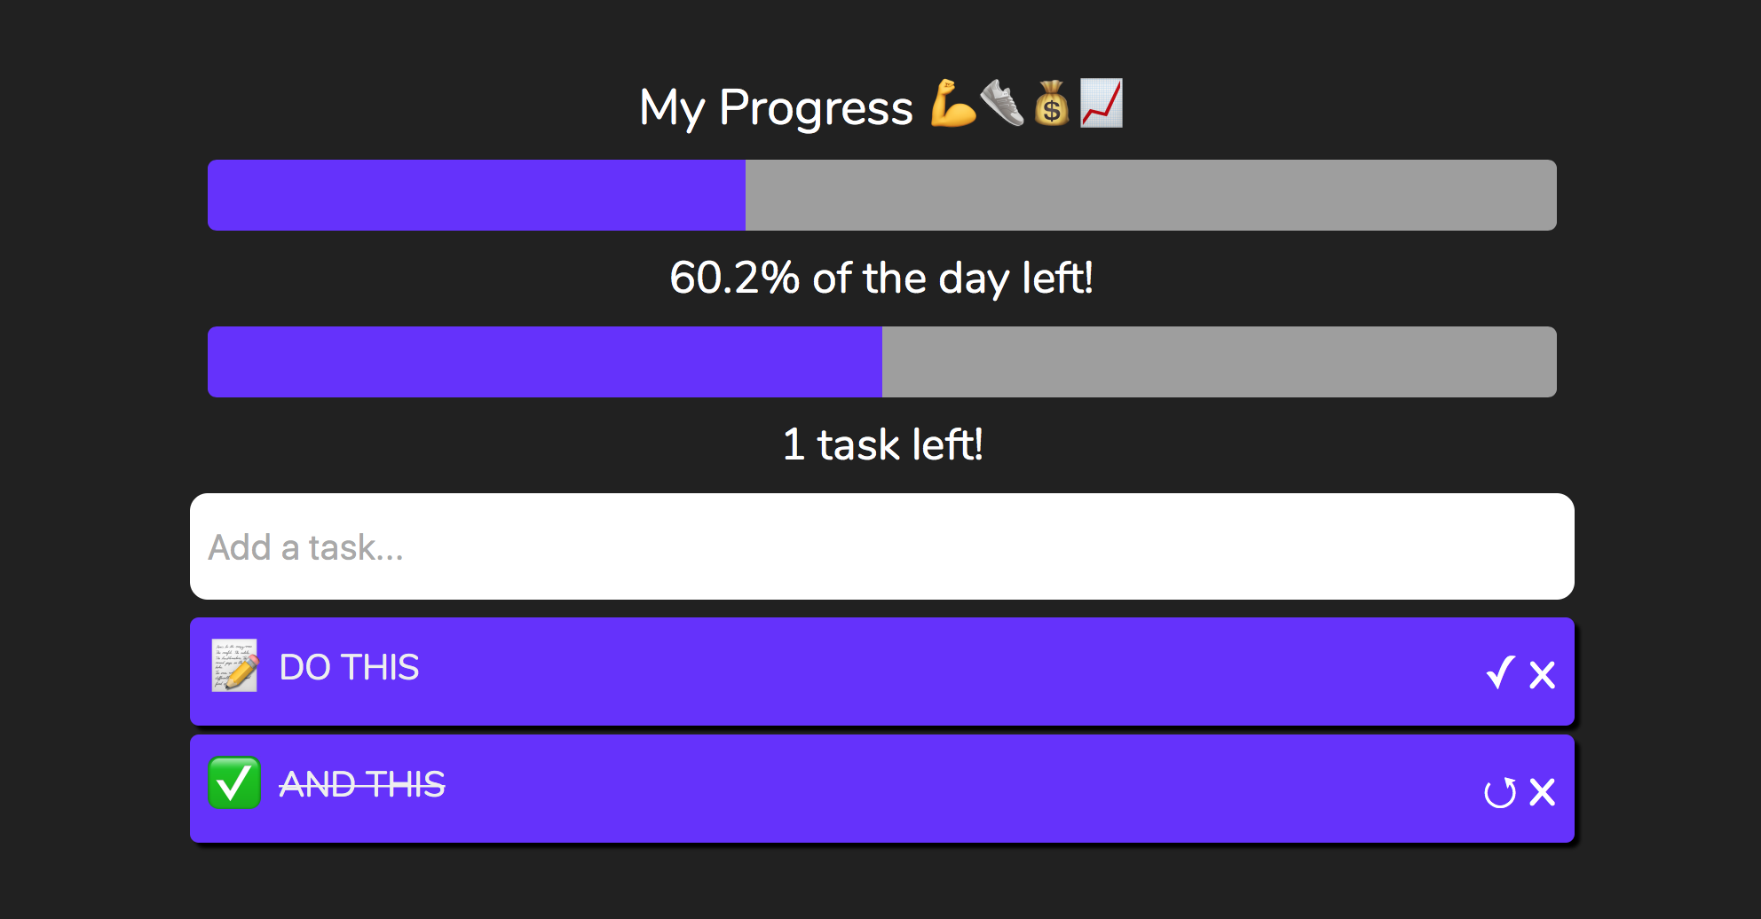Click inside the Add a task field
The height and width of the screenshot is (919, 1761).
point(882,546)
